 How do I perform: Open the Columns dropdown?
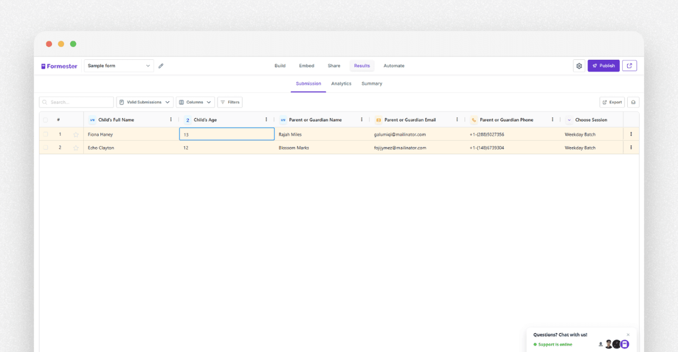[195, 102]
